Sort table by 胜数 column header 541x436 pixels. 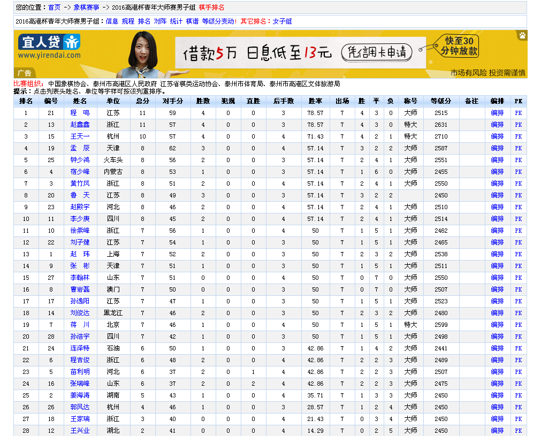tap(203, 101)
